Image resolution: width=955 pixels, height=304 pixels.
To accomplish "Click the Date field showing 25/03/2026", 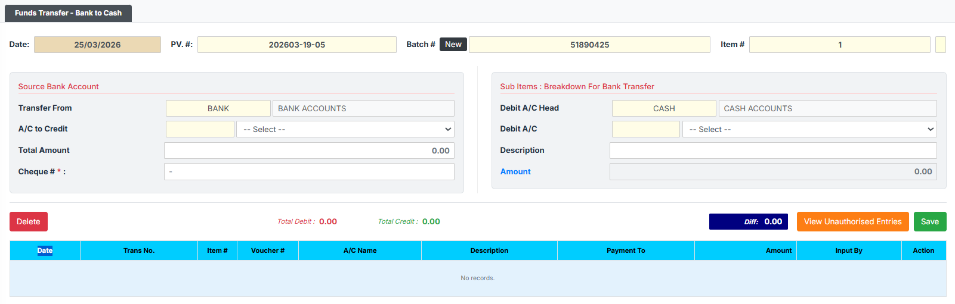I will tap(97, 45).
